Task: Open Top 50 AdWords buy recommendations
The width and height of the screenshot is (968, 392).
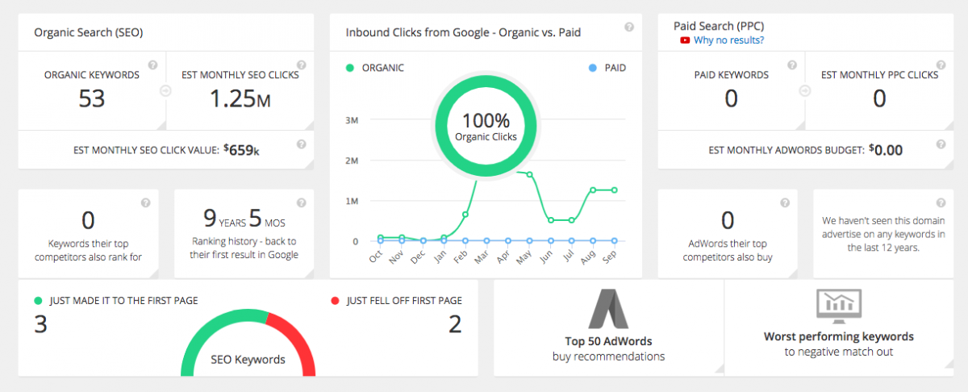Action: (608, 348)
